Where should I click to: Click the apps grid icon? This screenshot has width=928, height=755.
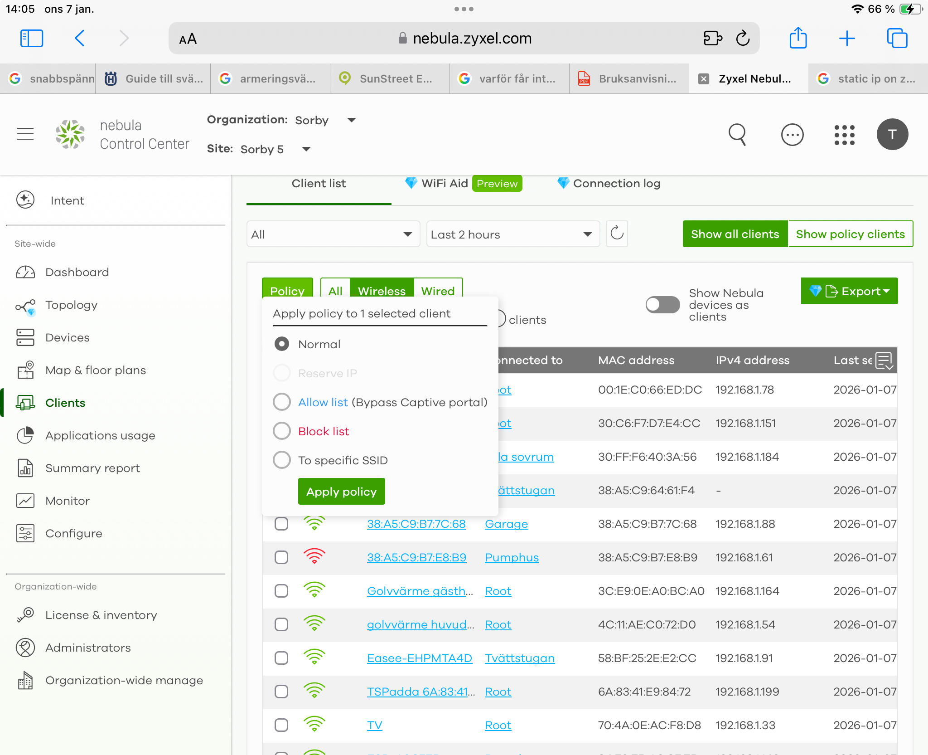click(x=844, y=135)
